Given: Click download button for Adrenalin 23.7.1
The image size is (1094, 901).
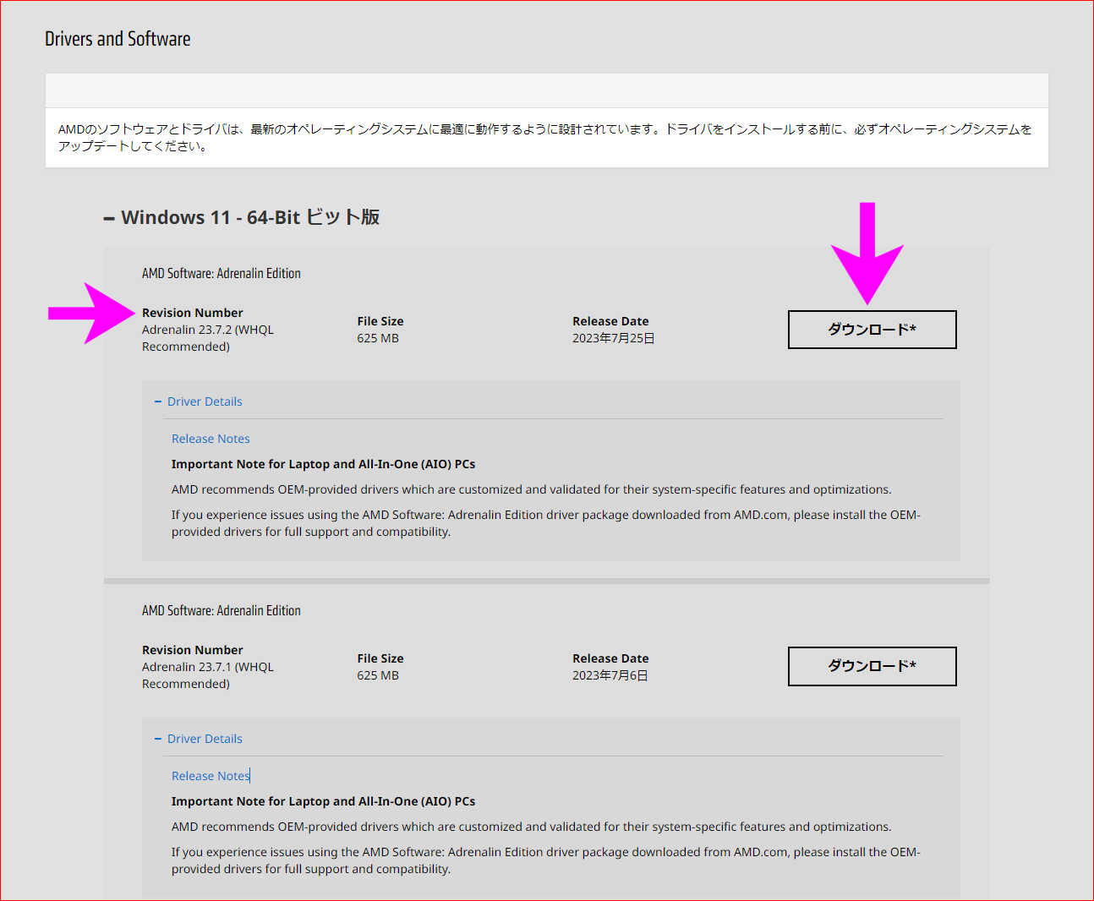Looking at the screenshot, I should tap(872, 666).
